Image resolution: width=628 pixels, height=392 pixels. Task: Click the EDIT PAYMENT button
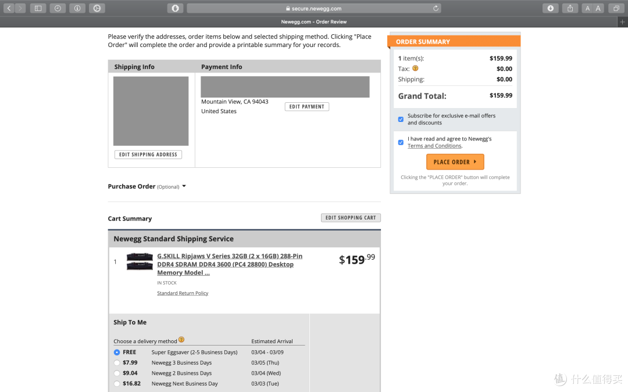(307, 107)
